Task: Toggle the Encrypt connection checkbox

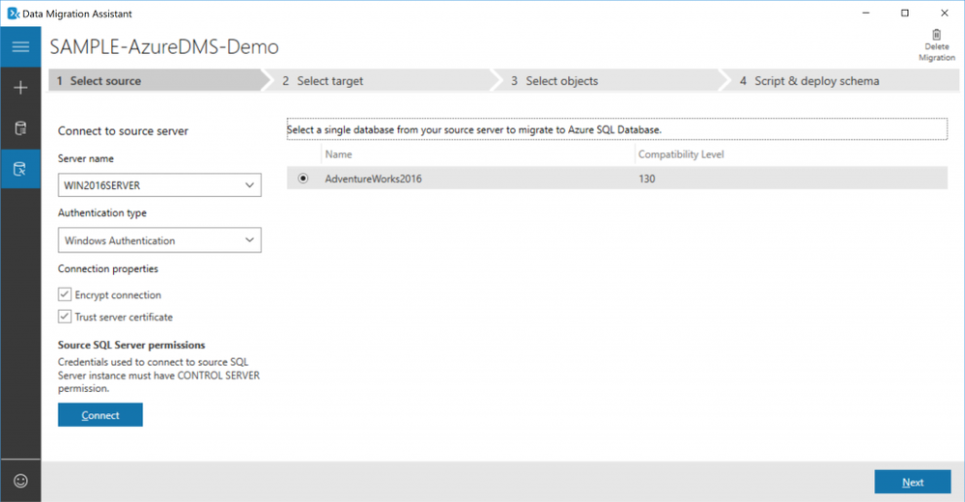Action: pos(65,294)
